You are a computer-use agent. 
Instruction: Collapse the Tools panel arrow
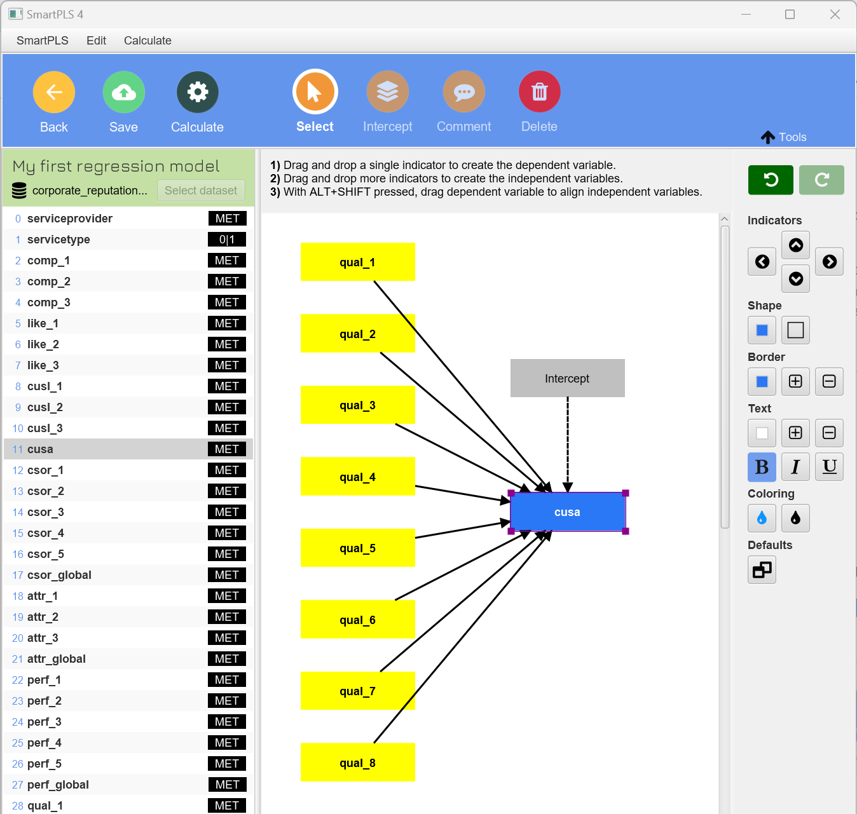point(768,137)
